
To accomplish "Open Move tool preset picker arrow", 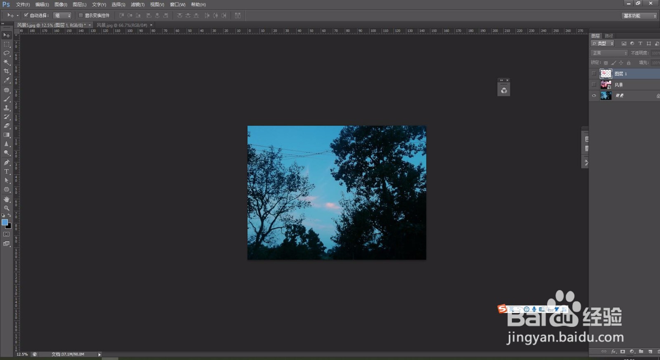I will [17, 16].
